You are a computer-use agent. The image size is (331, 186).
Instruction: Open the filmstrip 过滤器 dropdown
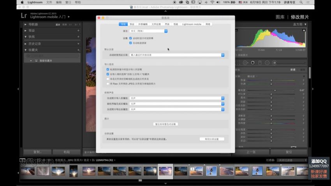pos(292,160)
